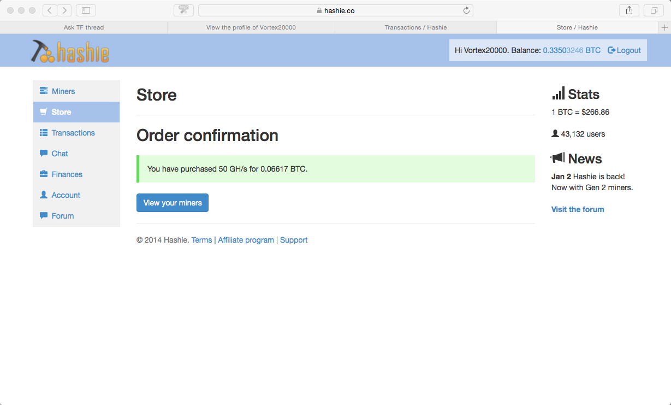Open Miners from the sidebar menu
This screenshot has width=671, height=405.
coord(76,91)
